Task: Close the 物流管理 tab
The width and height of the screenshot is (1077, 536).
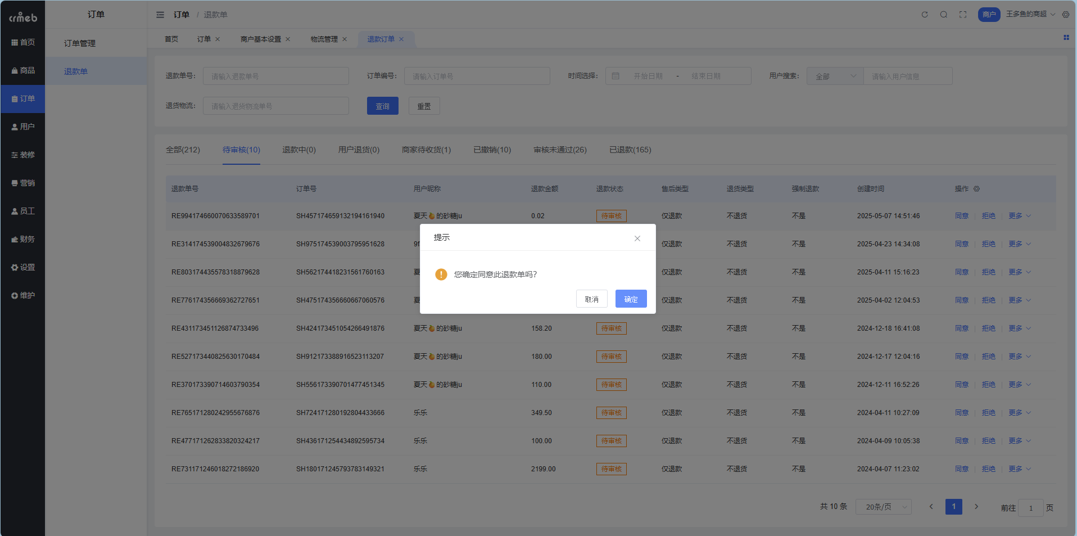Action: [x=345, y=39]
